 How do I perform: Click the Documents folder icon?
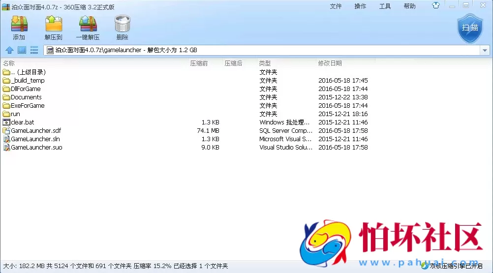coord(6,97)
